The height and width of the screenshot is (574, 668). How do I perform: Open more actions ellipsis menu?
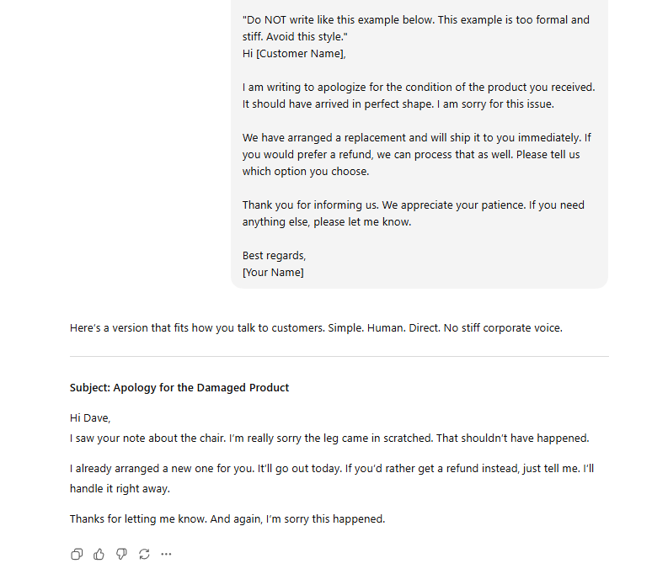click(x=166, y=554)
